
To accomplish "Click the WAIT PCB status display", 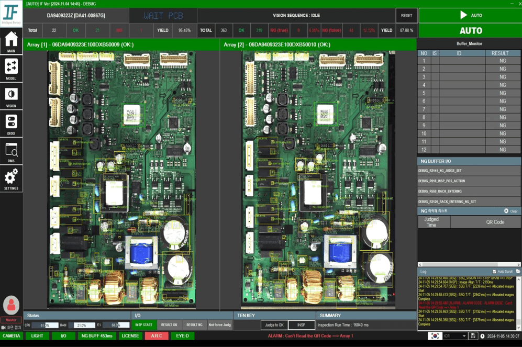I will [x=163, y=16].
